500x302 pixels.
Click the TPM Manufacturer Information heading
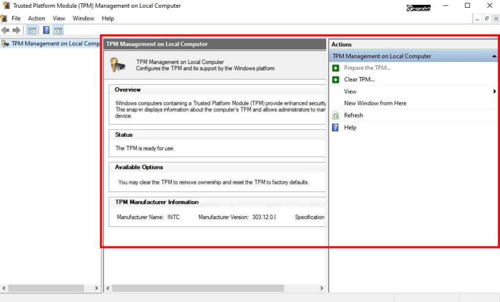157,202
